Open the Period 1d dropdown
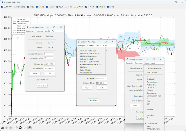This screenshot has height=131, width=186. (x=50, y=48)
